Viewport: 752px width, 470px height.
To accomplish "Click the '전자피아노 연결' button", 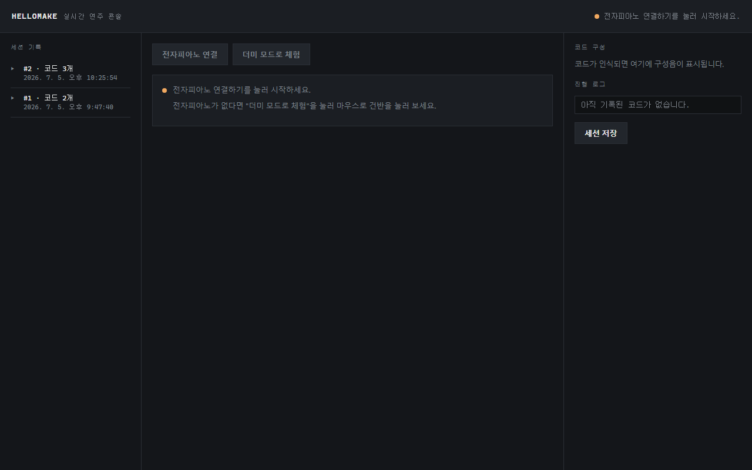I will (190, 54).
